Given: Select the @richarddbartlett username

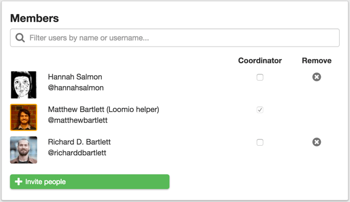Looking at the screenshot, I should coord(77,153).
